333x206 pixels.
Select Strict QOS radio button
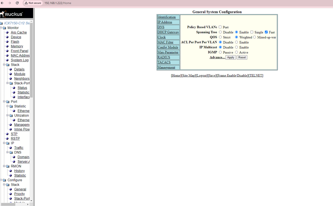tap(220, 37)
